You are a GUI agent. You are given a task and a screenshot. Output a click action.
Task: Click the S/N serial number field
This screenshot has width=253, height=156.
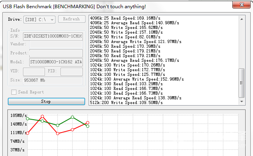point(53,36)
